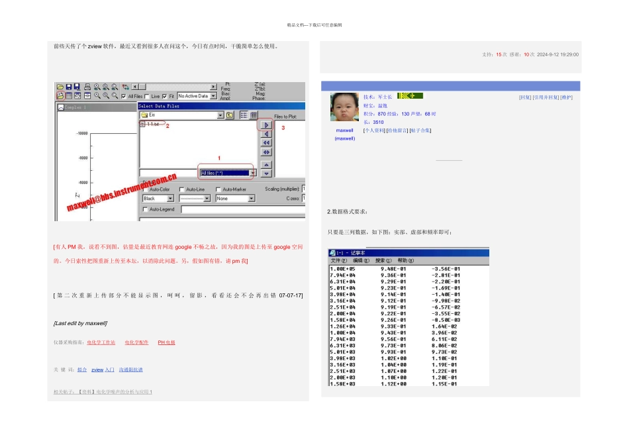The image size is (629, 445).
Task: Toggle the All Files checkbox
Action: click(x=124, y=96)
